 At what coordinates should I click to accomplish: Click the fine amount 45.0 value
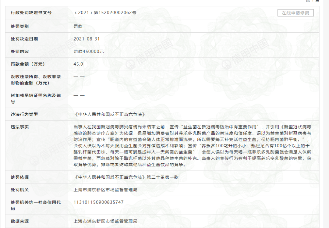click(78, 64)
